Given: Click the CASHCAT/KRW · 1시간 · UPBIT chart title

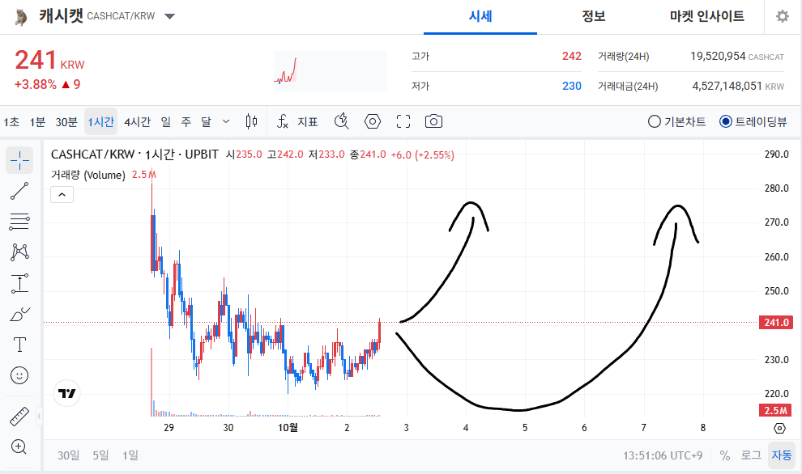Looking at the screenshot, I should pos(134,154).
